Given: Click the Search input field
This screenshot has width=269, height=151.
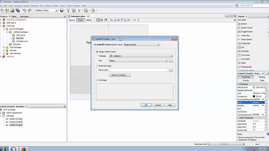Looking at the screenshot, I should click(254, 5).
